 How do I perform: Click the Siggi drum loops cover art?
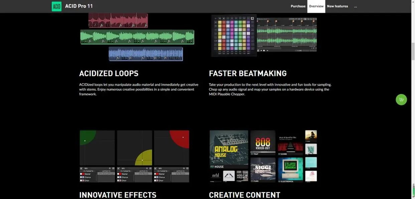coord(263,170)
